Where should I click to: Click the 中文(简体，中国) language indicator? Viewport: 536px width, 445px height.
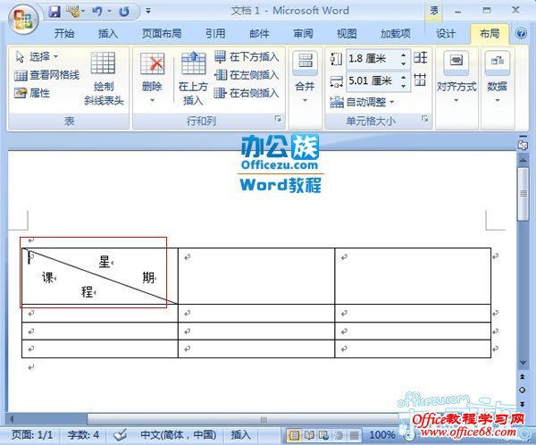pyautogui.click(x=179, y=435)
